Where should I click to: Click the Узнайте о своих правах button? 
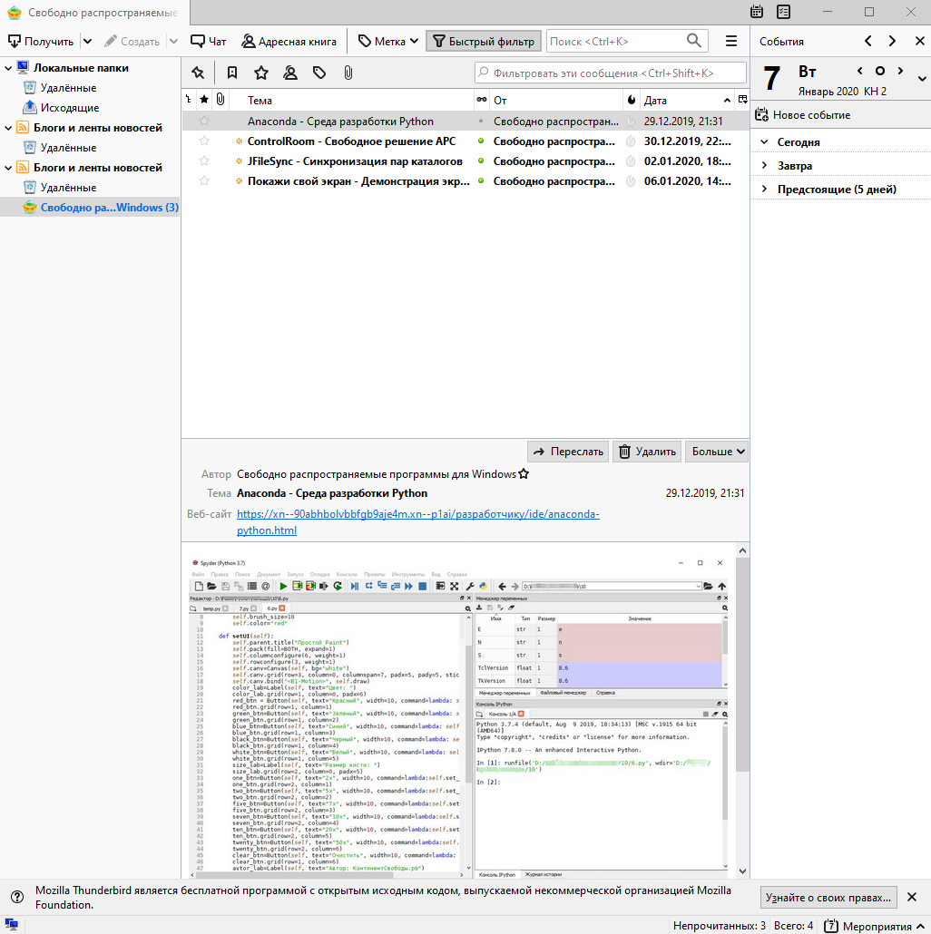[x=828, y=897]
